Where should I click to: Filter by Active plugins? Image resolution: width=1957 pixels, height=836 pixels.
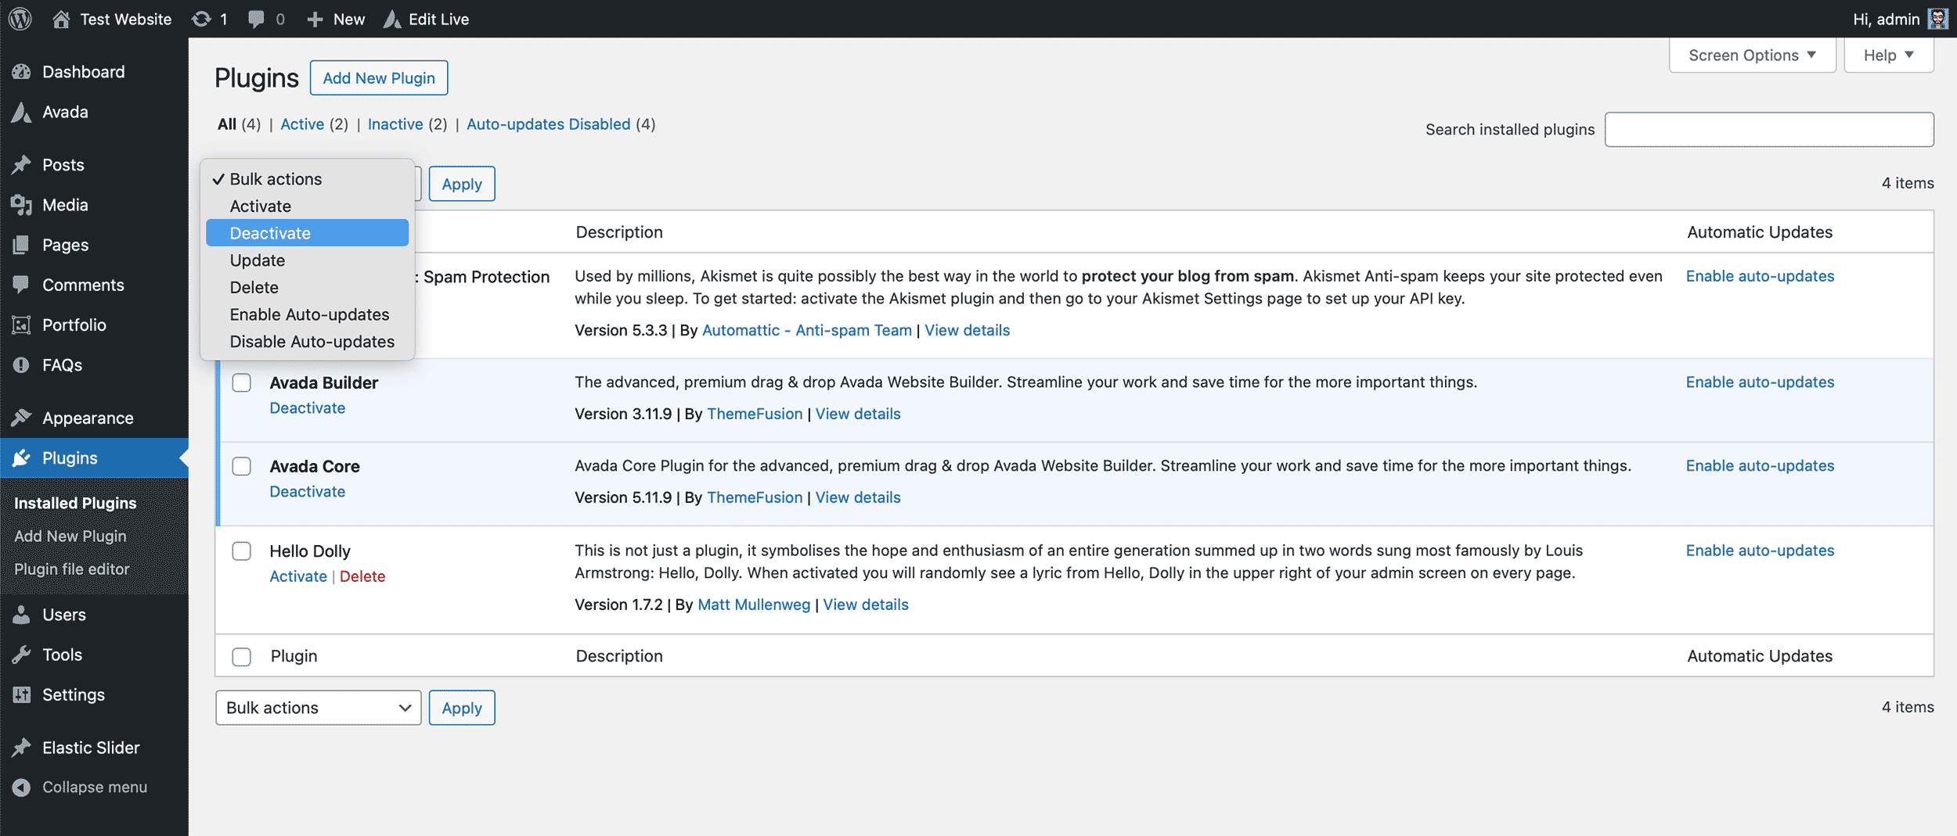pos(302,124)
